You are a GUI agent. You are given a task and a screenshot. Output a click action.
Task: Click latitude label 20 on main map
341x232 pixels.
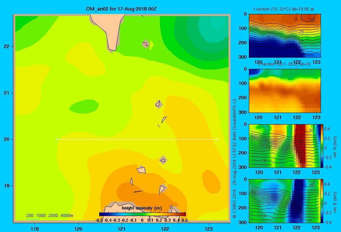(7, 139)
